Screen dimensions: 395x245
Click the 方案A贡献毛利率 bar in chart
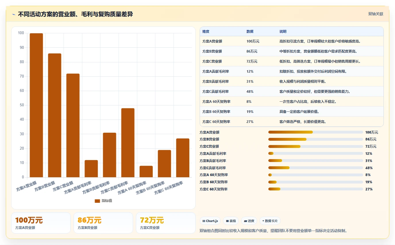(91, 169)
